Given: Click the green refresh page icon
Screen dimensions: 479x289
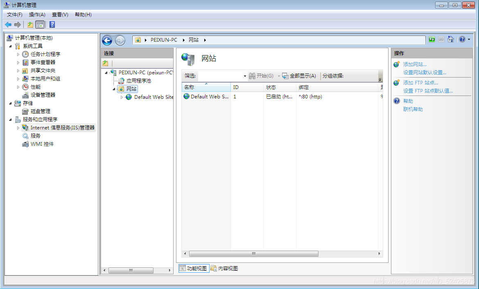Looking at the screenshot, I should [x=432, y=39].
